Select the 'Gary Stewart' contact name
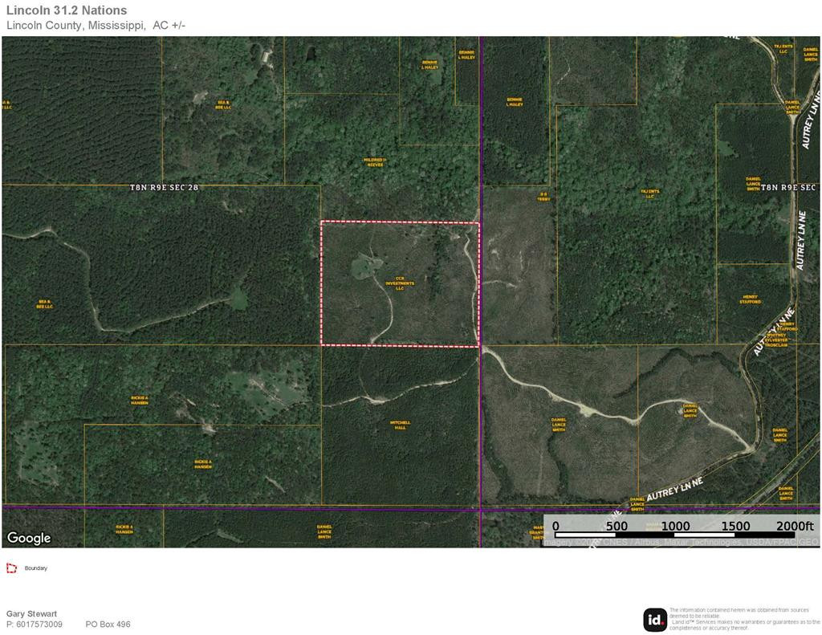The height and width of the screenshot is (635, 822). (x=31, y=613)
